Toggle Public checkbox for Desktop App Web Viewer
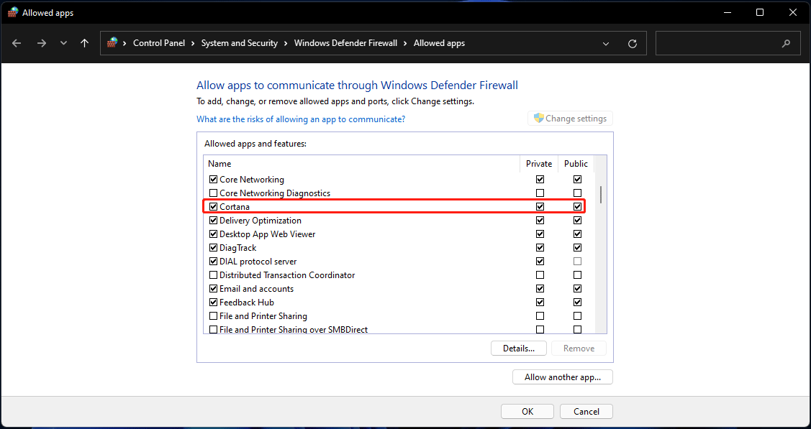This screenshot has height=429, width=811. (x=577, y=234)
